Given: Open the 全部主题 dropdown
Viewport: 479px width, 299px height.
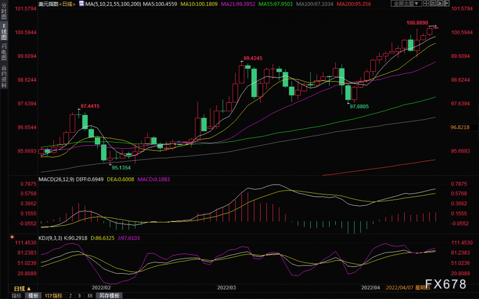Looking at the screenshot, I should (x=407, y=3).
